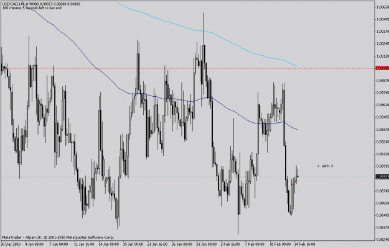Select the red dotted horizontal line
This screenshot has height=247, width=389.
pos(187,68)
